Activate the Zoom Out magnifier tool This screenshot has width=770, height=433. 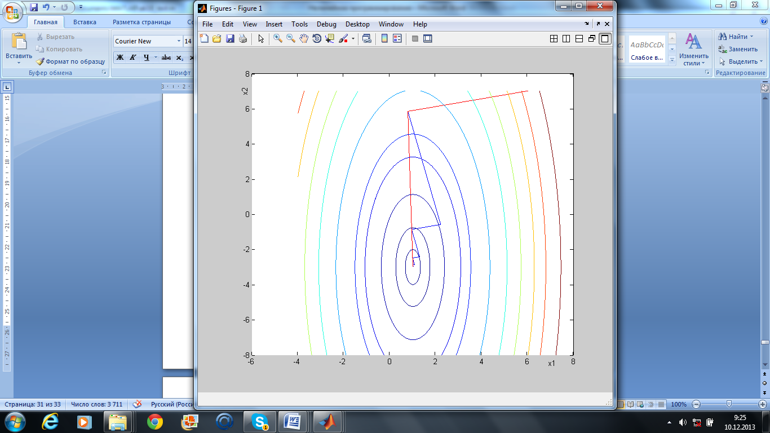pyautogui.click(x=291, y=38)
